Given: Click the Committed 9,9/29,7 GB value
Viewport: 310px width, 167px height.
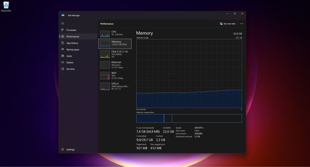Looking at the screenshot, I should (x=144, y=140).
